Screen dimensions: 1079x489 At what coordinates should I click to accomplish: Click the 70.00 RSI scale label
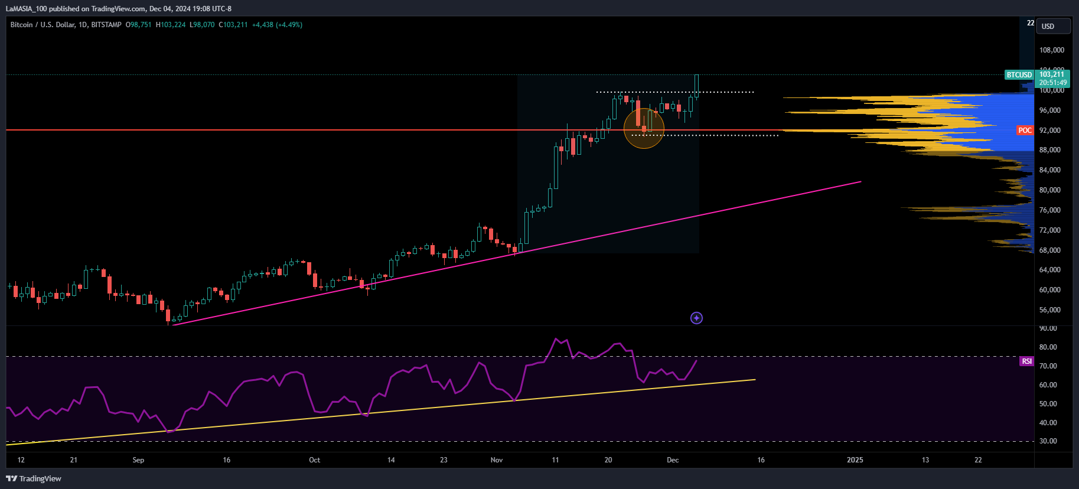tap(1048, 366)
